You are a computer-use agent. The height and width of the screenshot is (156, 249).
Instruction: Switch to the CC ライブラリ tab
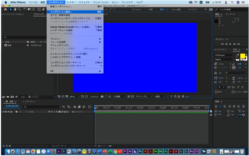point(220,50)
